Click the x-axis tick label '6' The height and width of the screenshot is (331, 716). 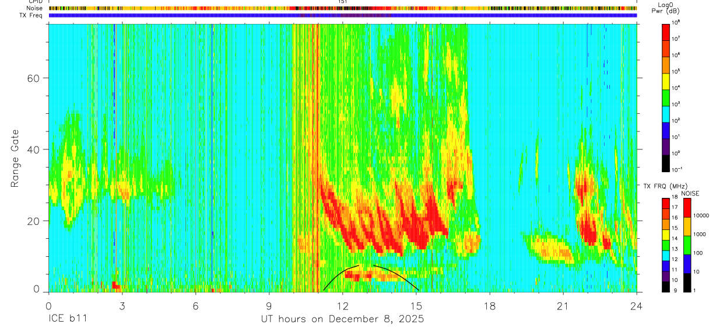click(x=195, y=305)
